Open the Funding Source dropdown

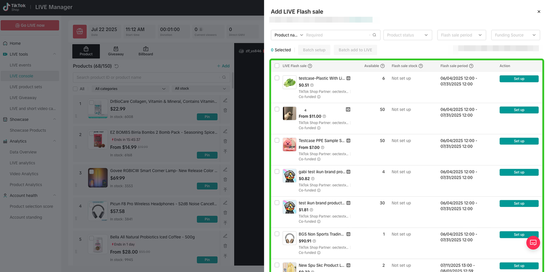(515, 35)
